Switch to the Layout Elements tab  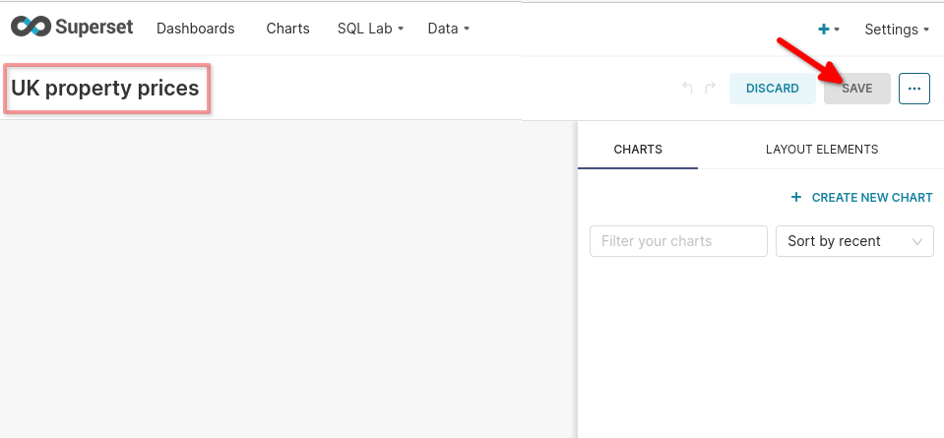822,150
